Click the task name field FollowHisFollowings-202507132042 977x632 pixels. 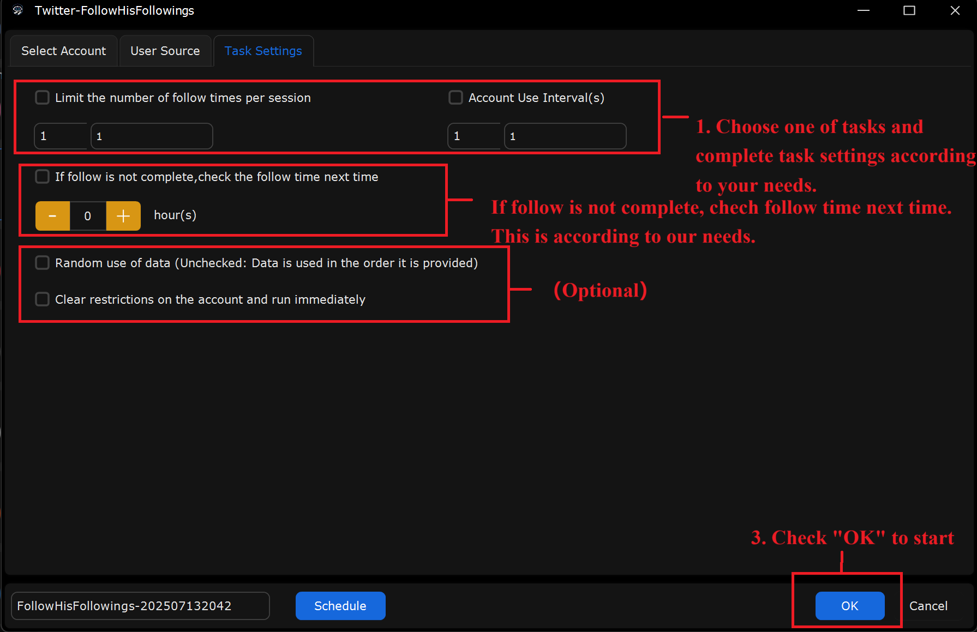pos(140,606)
